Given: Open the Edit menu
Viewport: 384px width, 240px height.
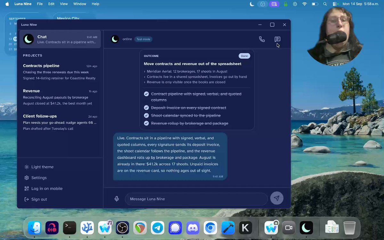Looking at the screenshot, I should [51, 4].
